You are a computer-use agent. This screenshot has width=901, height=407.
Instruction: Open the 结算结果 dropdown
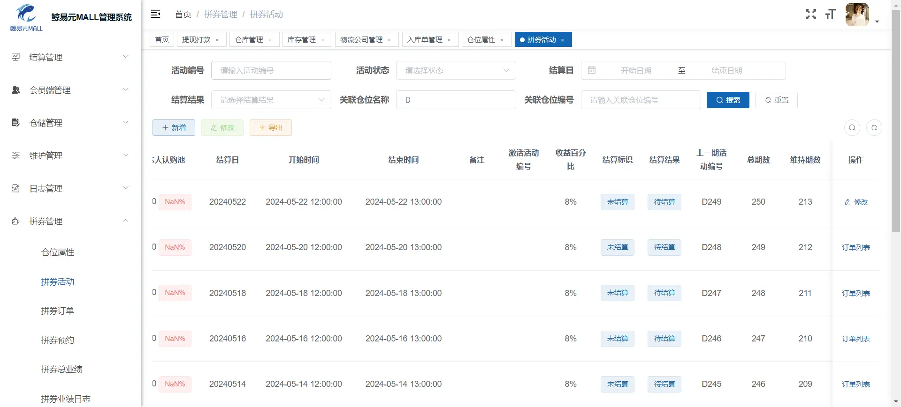coord(271,100)
